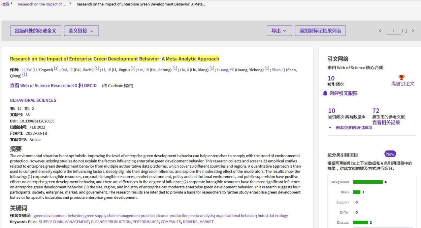Open author link Li, XW

[26, 70]
